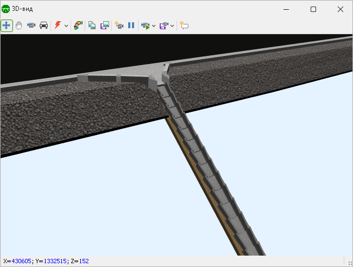Click the X coordinate value 430605
The image size is (353, 267).
21,261
